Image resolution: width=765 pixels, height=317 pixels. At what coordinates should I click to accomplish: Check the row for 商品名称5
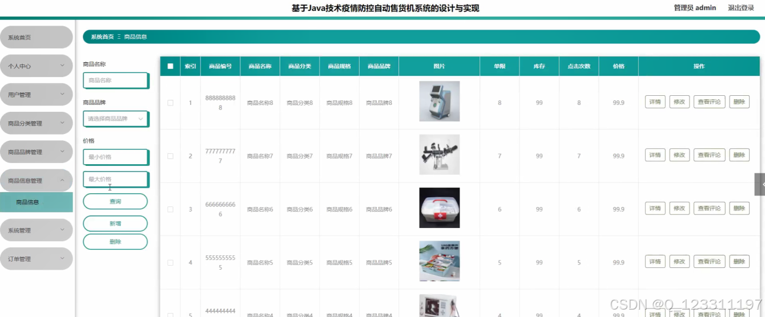(170, 263)
